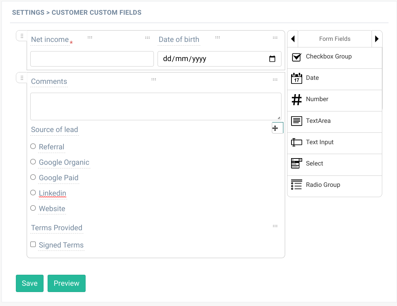Select the Date field icon

[x=297, y=78]
